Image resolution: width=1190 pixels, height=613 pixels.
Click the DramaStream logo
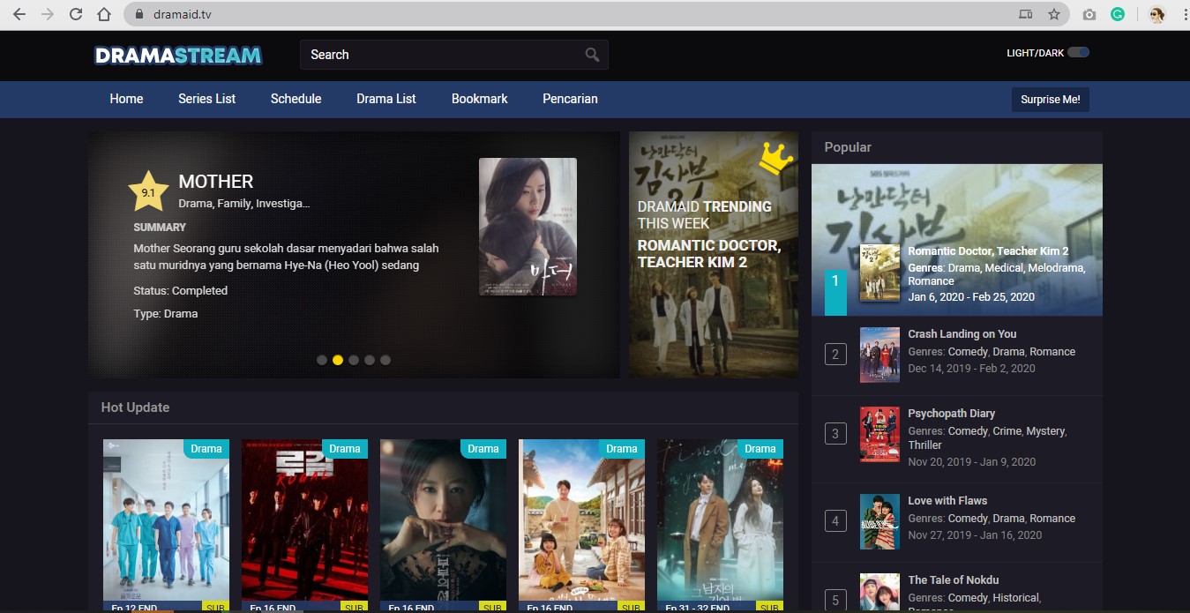click(x=178, y=55)
